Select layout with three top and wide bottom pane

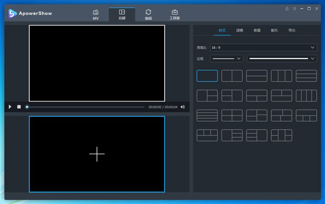coord(207,135)
